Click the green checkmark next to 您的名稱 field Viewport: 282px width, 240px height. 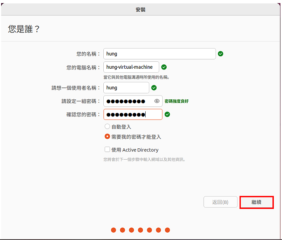pyautogui.click(x=221, y=54)
